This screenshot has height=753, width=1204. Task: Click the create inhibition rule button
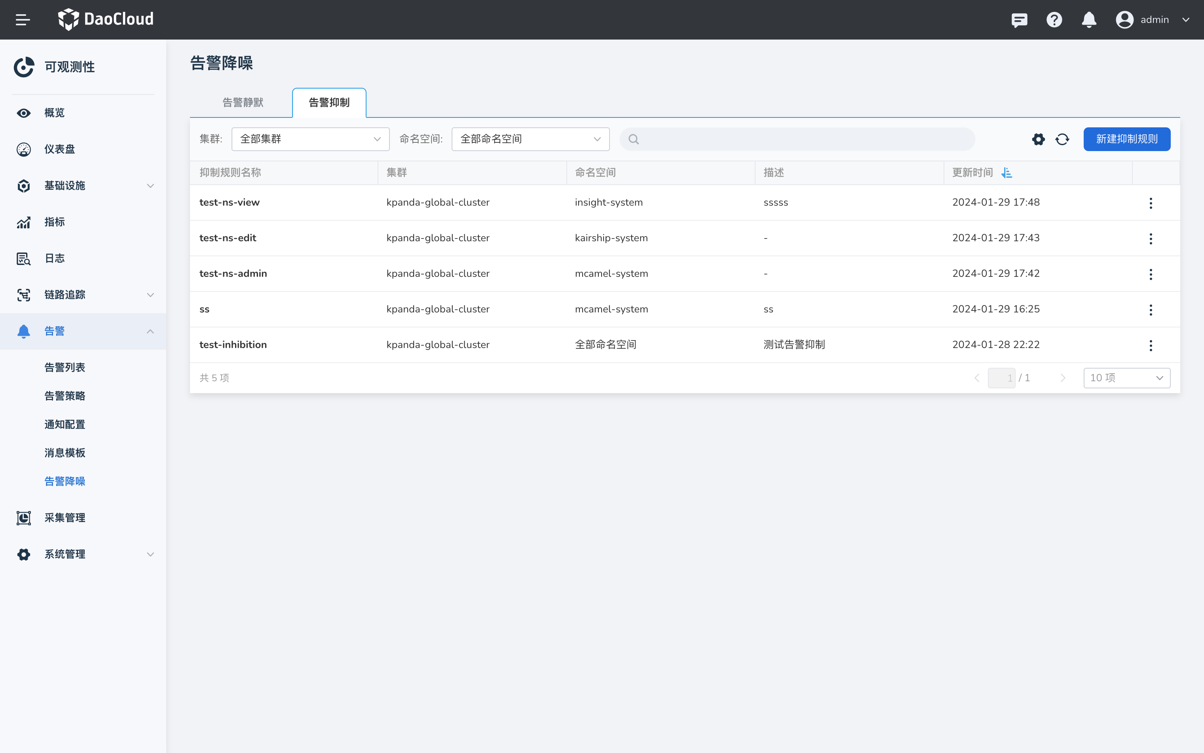pyautogui.click(x=1126, y=140)
